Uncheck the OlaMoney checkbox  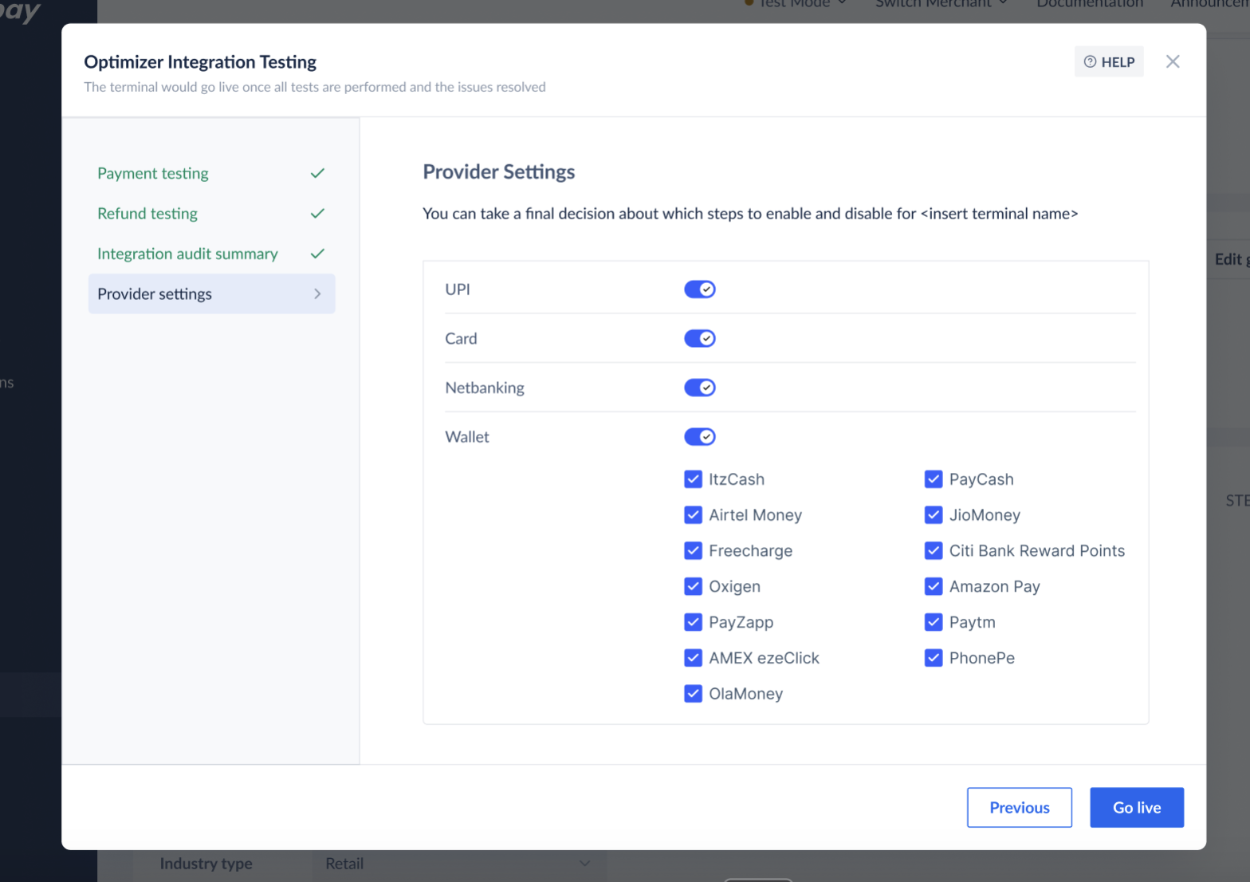pyautogui.click(x=693, y=693)
